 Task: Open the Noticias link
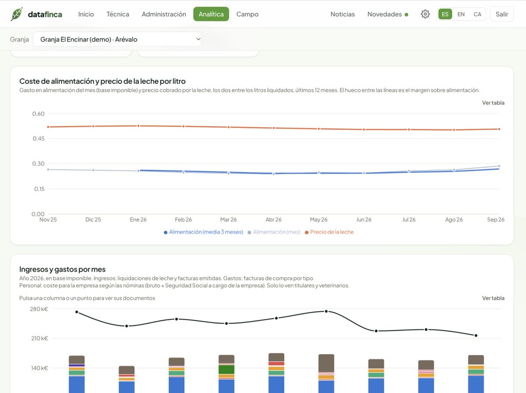(x=343, y=14)
